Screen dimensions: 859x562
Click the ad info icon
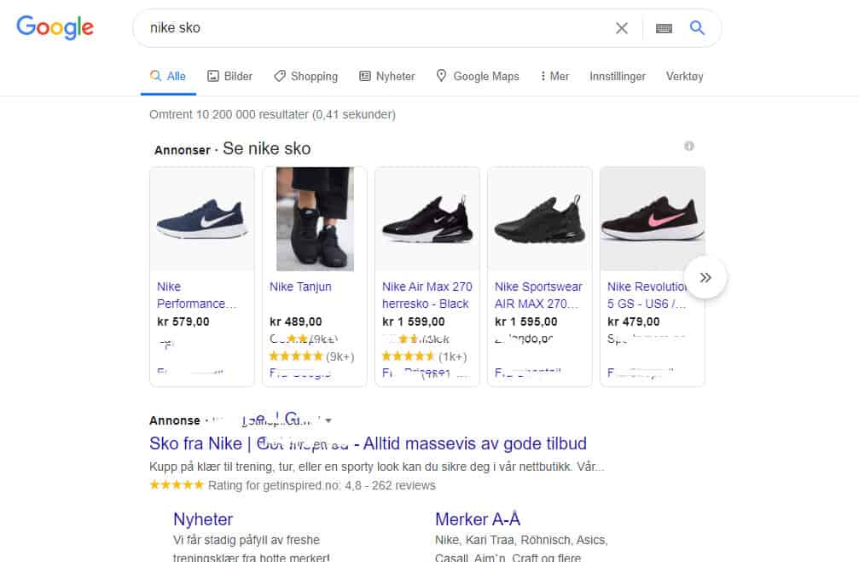(689, 147)
